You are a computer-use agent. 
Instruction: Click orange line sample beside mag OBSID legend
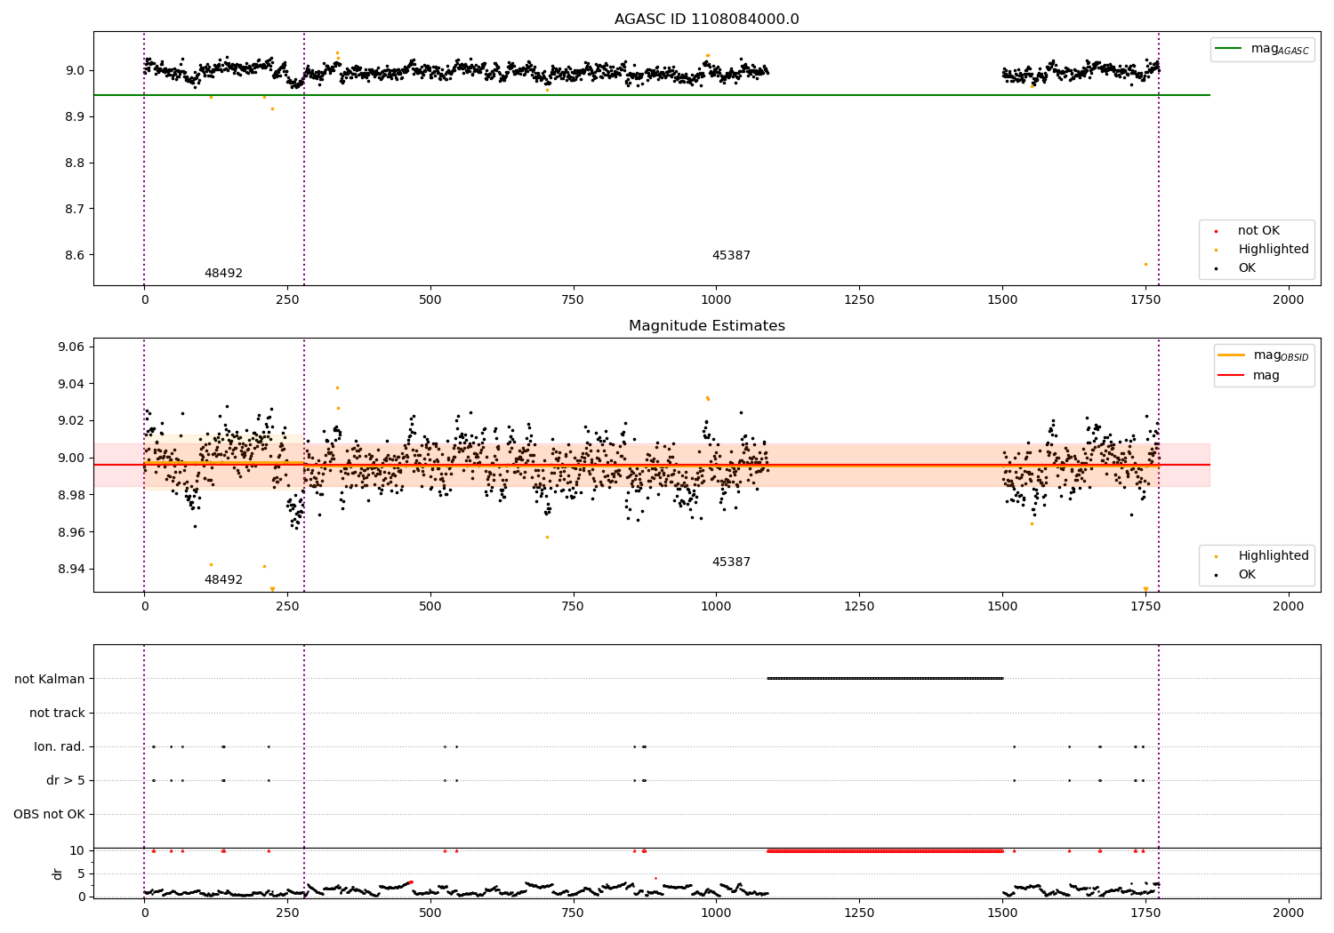point(1231,355)
